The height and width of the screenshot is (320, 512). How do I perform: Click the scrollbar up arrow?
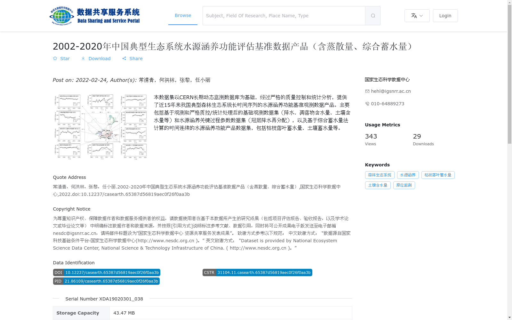pyautogui.click(x=509, y=2)
